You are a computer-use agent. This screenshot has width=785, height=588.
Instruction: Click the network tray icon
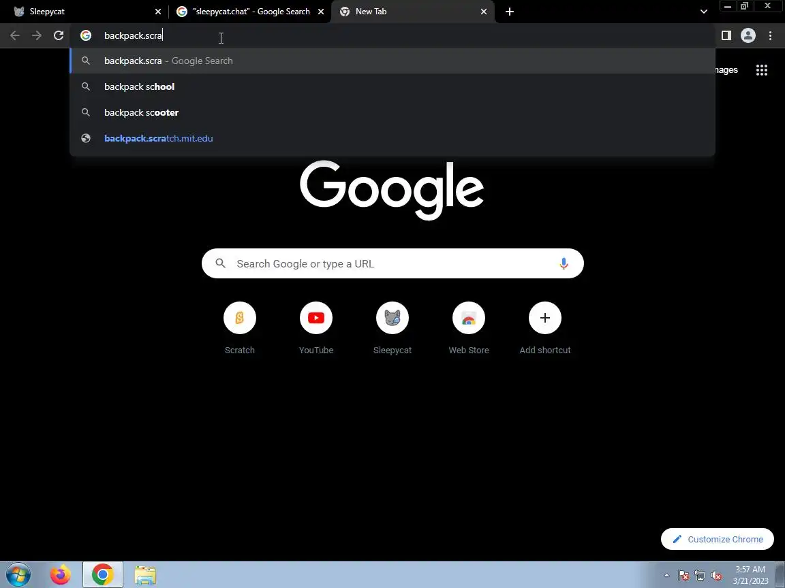[x=700, y=576]
